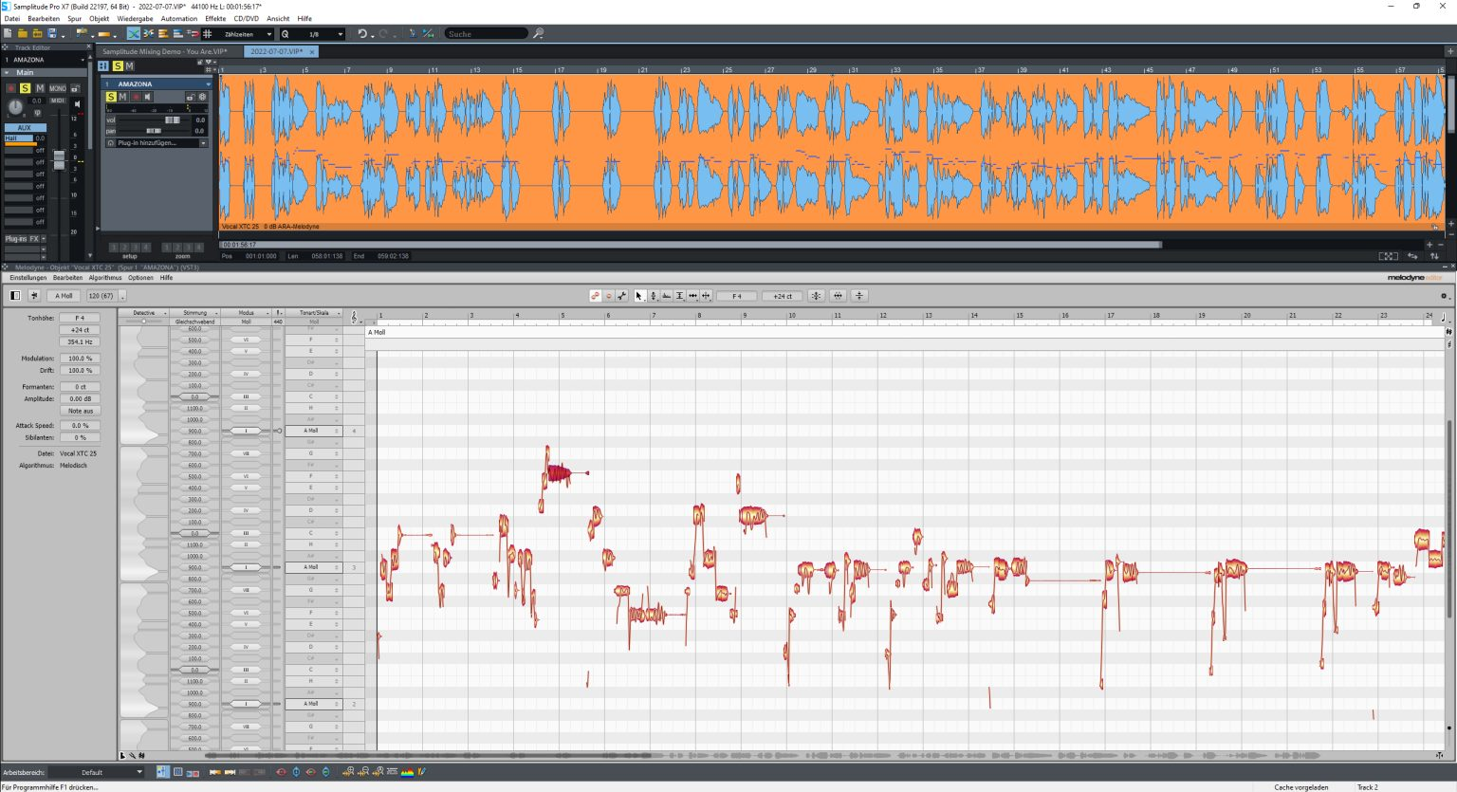
Task: Expand Plug-in hinzufügen dropdown
Action: point(203,143)
